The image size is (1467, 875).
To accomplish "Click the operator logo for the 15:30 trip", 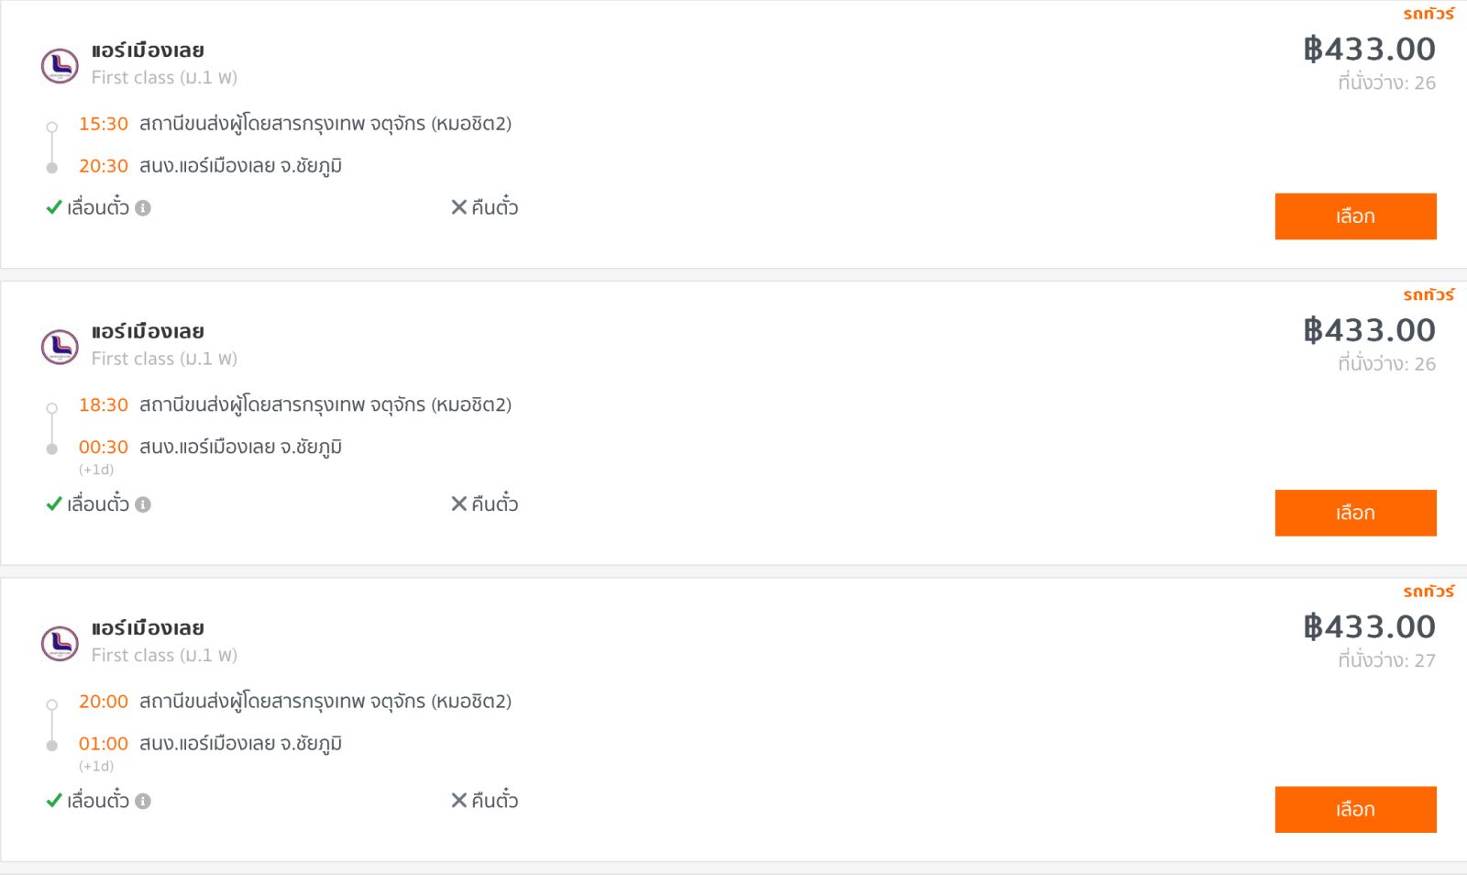I will [60, 65].
